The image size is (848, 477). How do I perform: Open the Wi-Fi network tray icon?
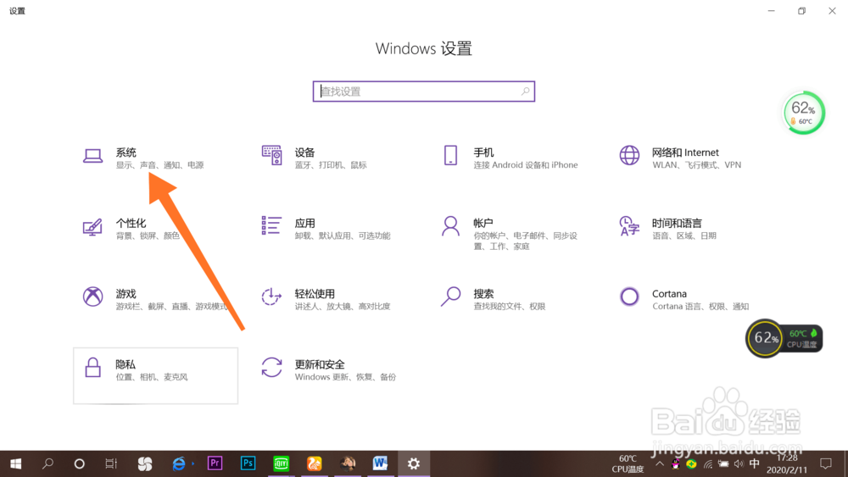708,463
